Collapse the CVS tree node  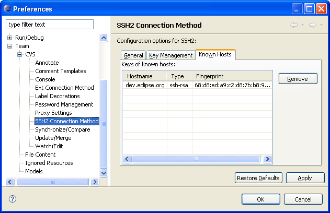click(x=19, y=54)
